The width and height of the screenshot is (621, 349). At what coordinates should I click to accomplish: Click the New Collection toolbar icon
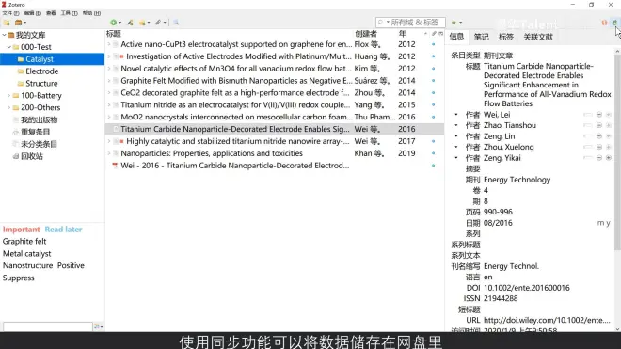7,23
